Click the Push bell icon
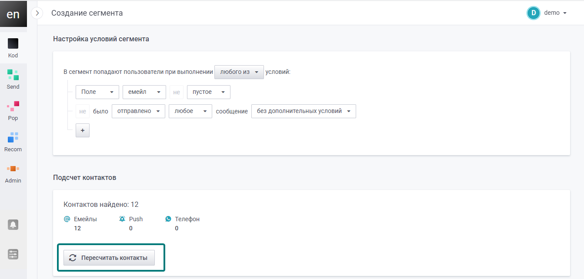Image resolution: width=584 pixels, height=279 pixels. [122, 219]
